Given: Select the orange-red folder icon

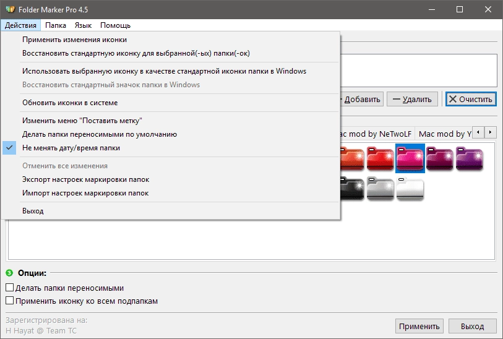Looking at the screenshot, I should [352, 158].
